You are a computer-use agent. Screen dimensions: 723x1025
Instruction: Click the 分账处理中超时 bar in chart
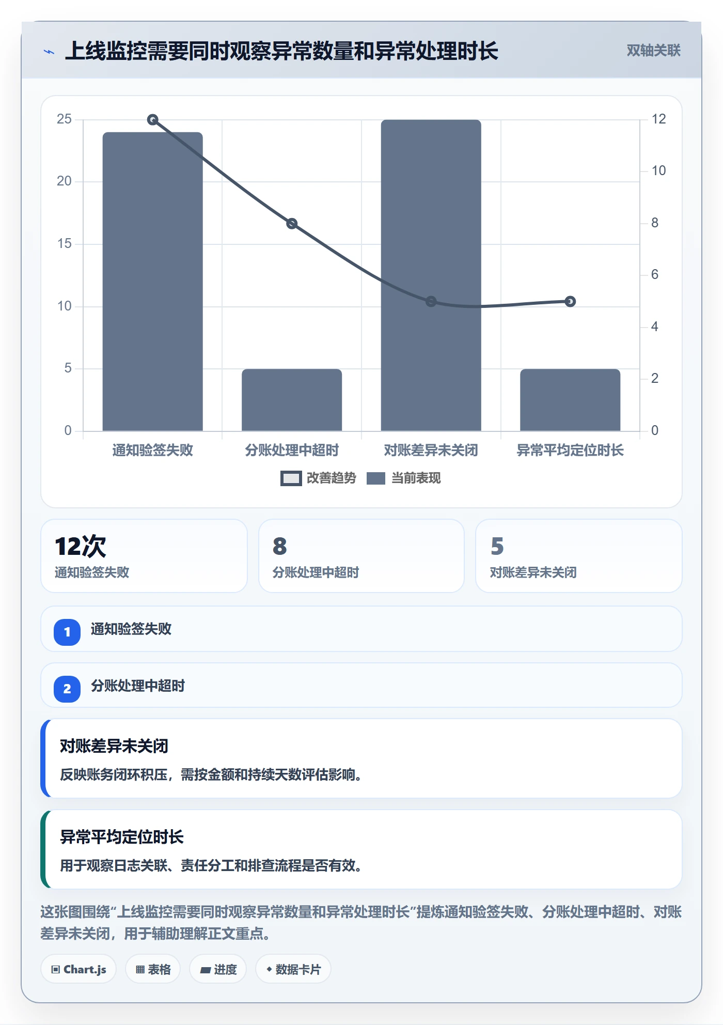tap(292, 400)
